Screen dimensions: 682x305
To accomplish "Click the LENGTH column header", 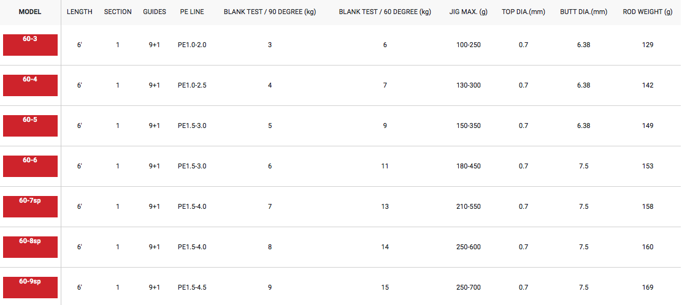I will click(x=80, y=12).
